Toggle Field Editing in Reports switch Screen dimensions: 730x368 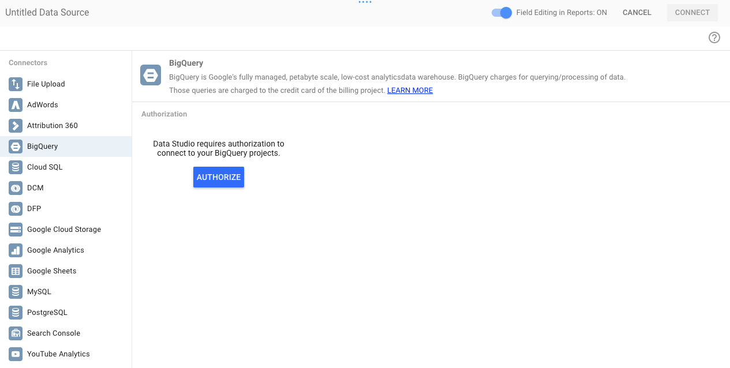coord(501,13)
